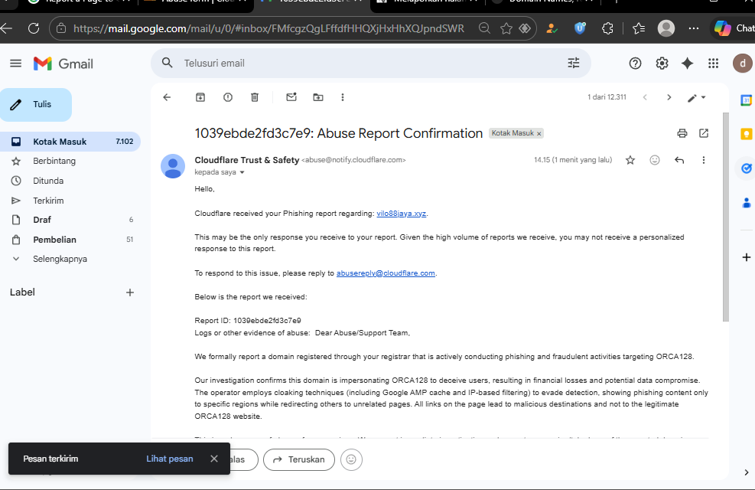Click sender avatar of Cloudflare Trust & Safety
Screen dimensions: 755x490
pos(173,166)
